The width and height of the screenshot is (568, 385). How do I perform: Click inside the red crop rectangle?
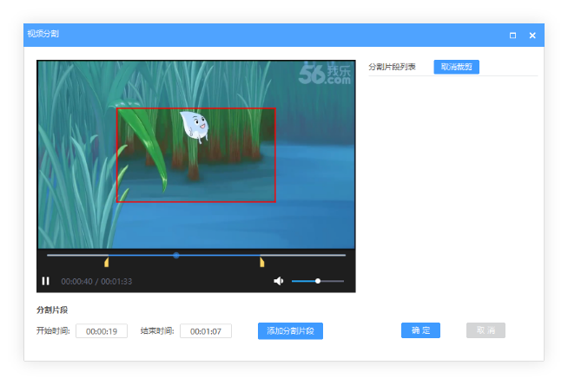(196, 154)
